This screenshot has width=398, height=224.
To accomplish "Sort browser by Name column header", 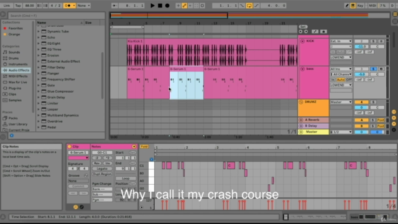I will [60, 22].
